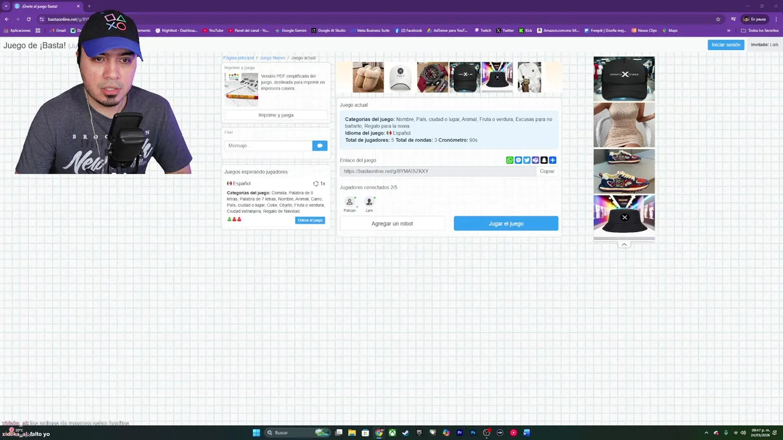Open Facebook bookmark
Screen dimensions: 783x440
click(x=409, y=31)
